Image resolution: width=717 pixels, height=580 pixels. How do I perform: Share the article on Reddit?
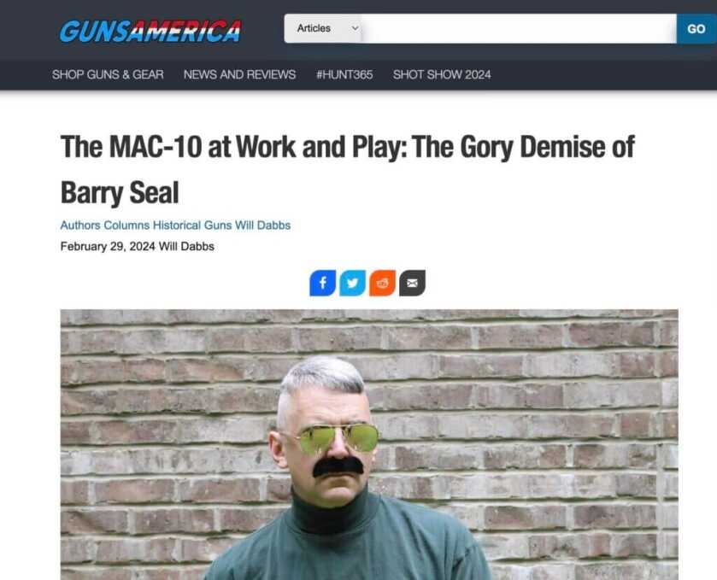(382, 283)
